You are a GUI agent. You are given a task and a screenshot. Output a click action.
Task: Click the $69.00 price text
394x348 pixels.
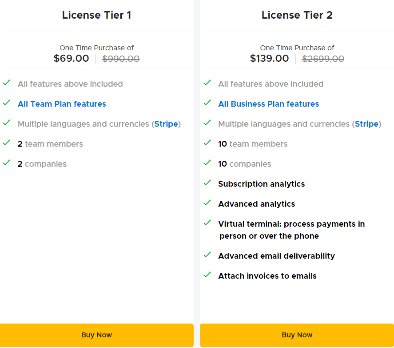click(71, 59)
